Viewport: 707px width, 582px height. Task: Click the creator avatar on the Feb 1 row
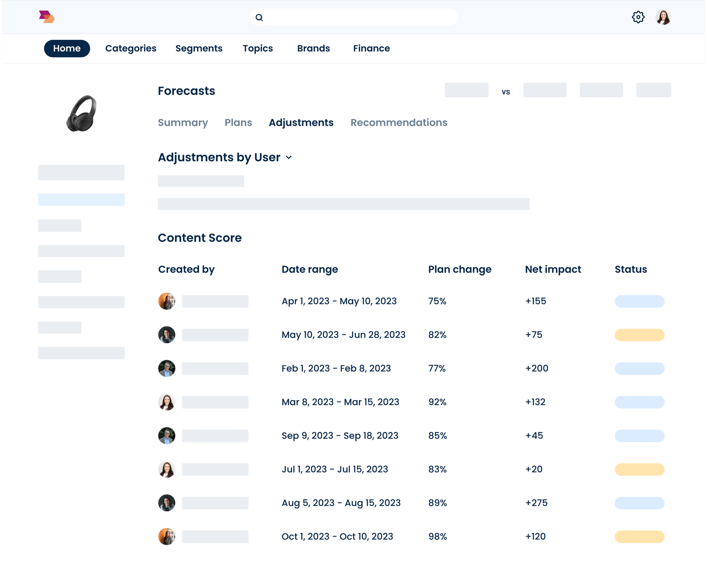[167, 368]
